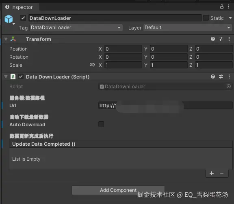Click the Transform component title
Image resolution: width=234 pixels, height=204 pixels.
[x=39, y=39]
